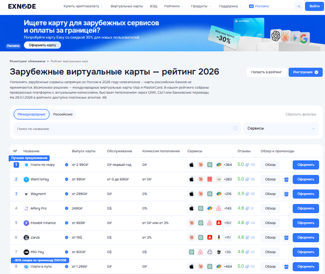Image resolution: width=325 pixels, height=274 pixels.
Task: Show +283 more services for WantToPay
Action: pos(228,179)
